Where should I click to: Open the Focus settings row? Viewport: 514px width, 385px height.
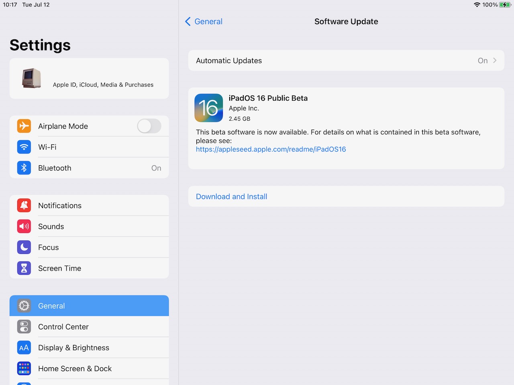89,247
